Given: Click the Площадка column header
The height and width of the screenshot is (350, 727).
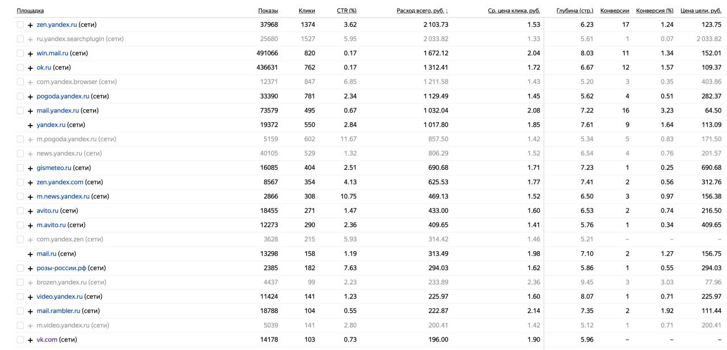Looking at the screenshot, I should 30,11.
